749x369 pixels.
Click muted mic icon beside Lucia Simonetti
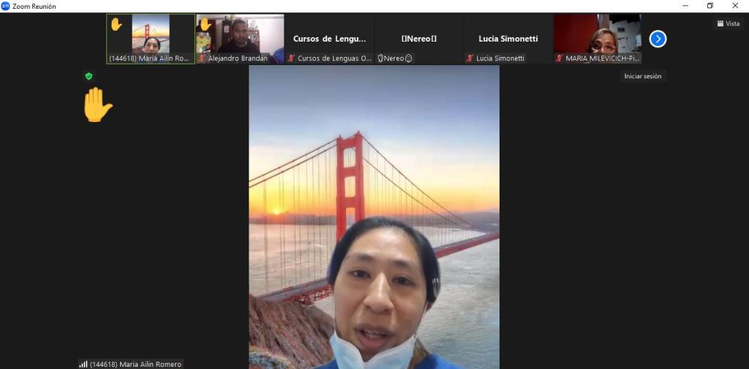(470, 58)
